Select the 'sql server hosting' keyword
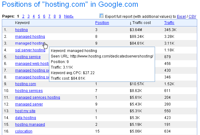 point(30,50)
